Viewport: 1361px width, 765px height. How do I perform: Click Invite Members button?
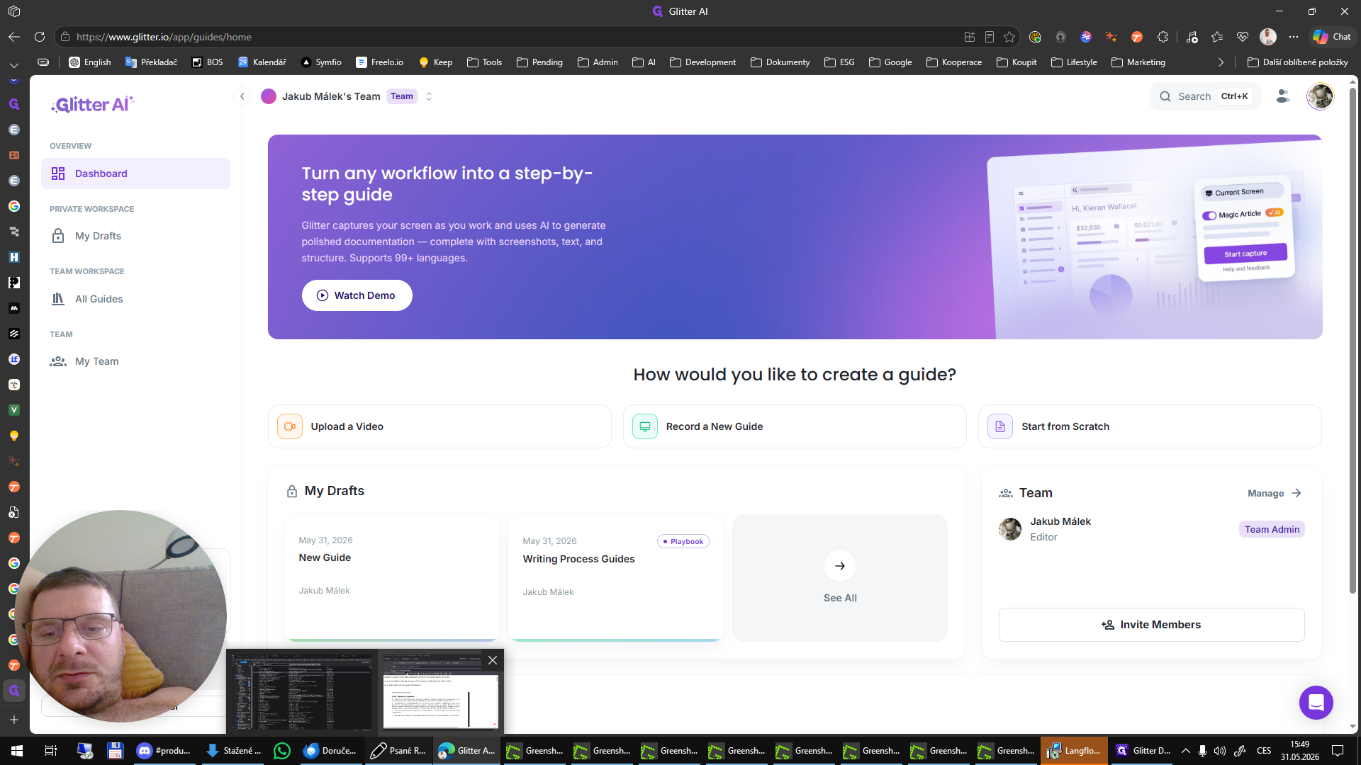pos(1151,625)
